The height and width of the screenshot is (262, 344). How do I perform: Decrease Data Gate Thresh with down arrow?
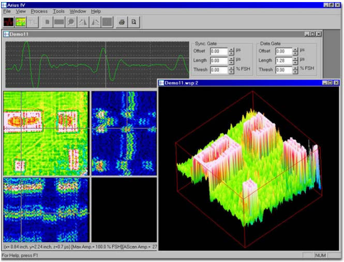click(x=295, y=72)
